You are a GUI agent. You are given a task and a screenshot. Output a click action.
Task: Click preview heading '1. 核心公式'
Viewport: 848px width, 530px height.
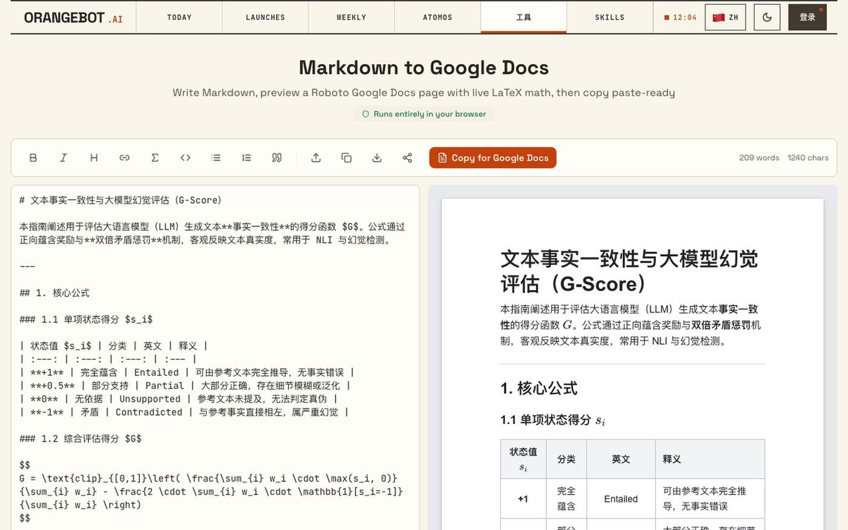[538, 388]
